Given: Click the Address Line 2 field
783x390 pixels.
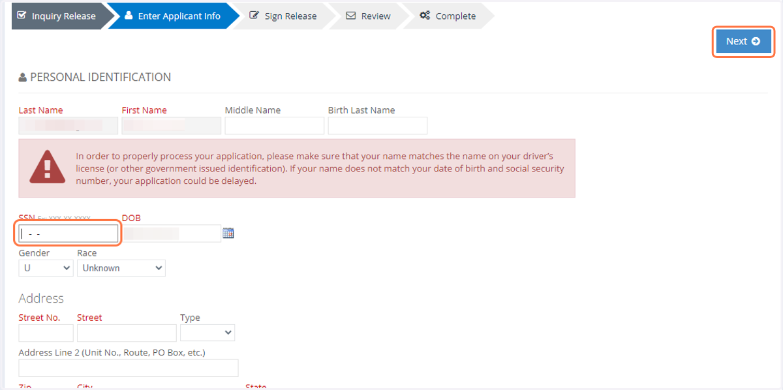Looking at the screenshot, I should (129, 368).
